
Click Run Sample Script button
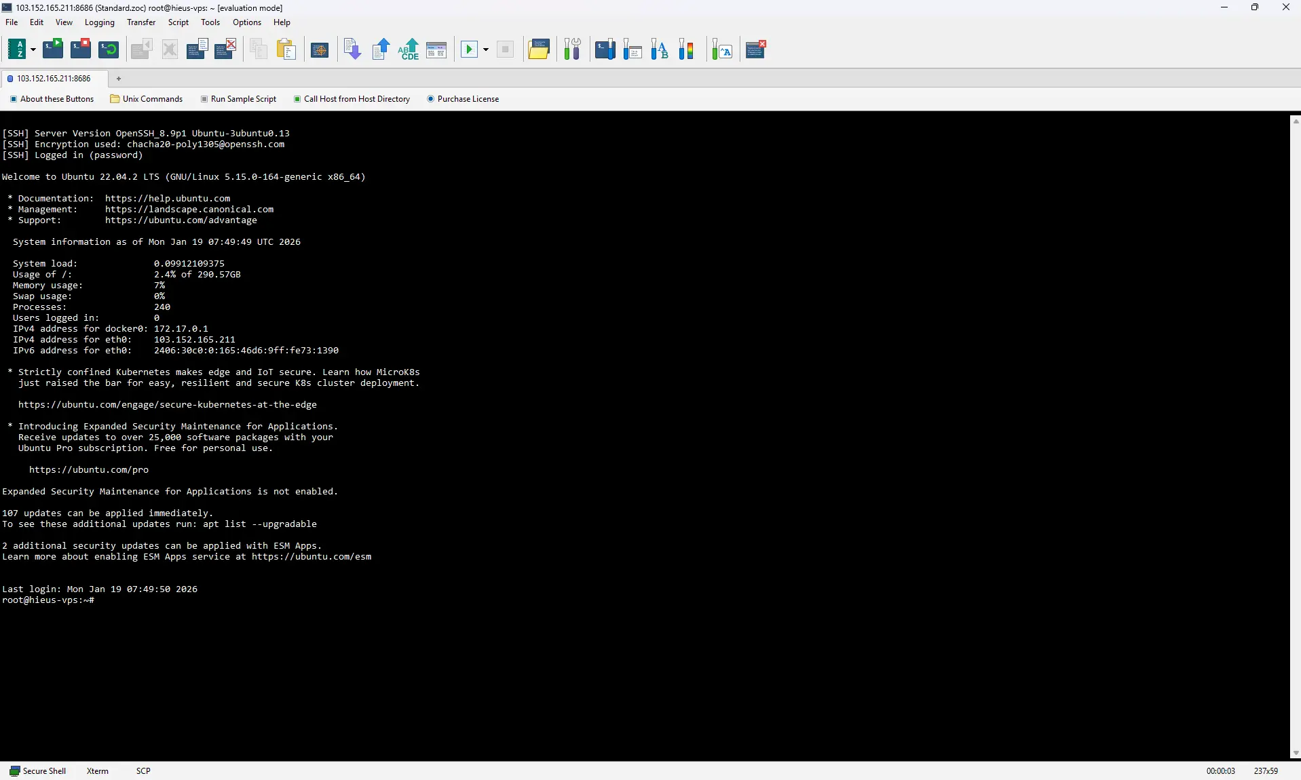[239, 99]
